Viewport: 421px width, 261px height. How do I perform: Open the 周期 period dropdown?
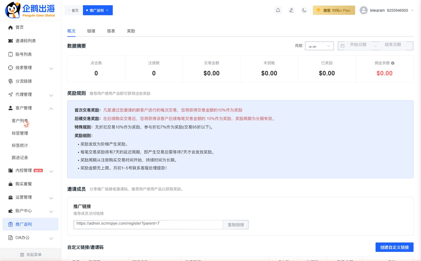coord(319,46)
